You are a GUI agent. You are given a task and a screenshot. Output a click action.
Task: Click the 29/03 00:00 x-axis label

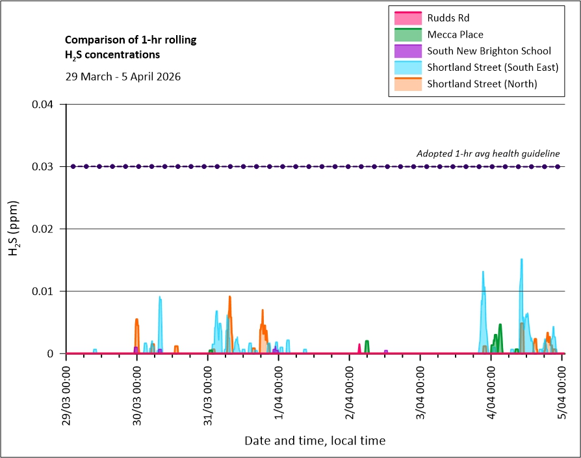(x=66, y=390)
